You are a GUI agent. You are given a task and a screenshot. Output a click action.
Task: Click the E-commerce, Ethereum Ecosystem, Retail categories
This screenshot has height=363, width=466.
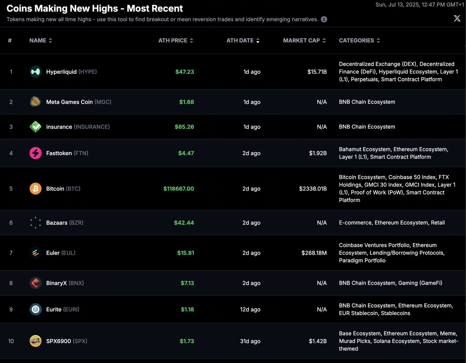pyautogui.click(x=392, y=223)
